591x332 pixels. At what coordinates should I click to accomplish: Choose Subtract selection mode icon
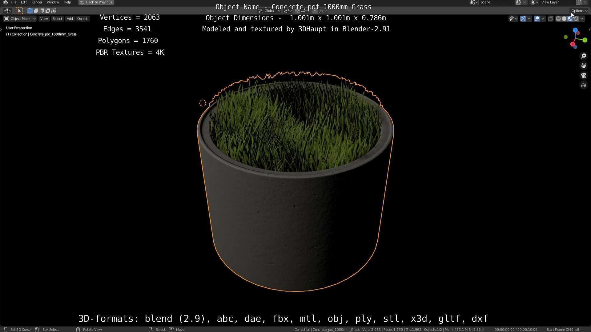42,11
